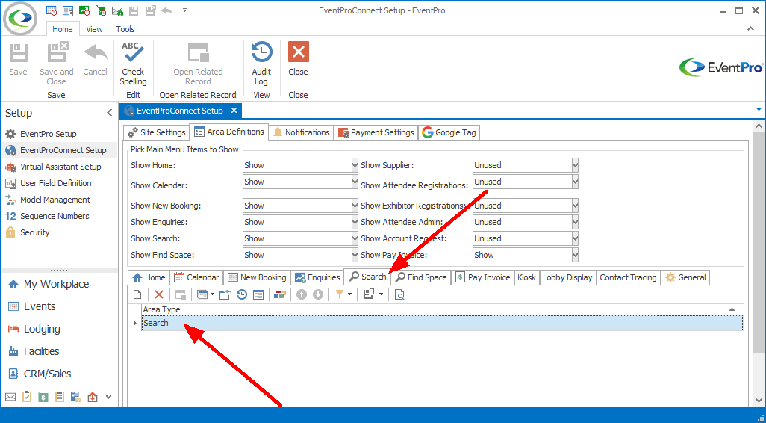
Task: Go to the CRM/Sales module
Action: click(x=47, y=374)
